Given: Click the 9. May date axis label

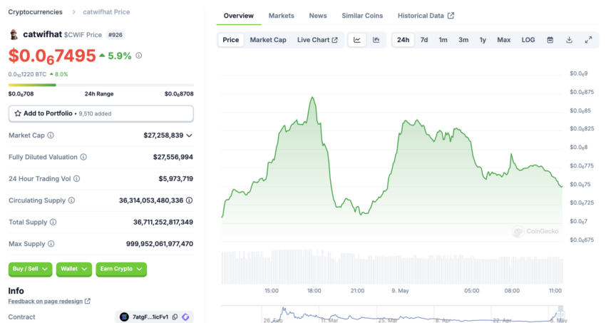Looking at the screenshot, I should pyautogui.click(x=400, y=290).
